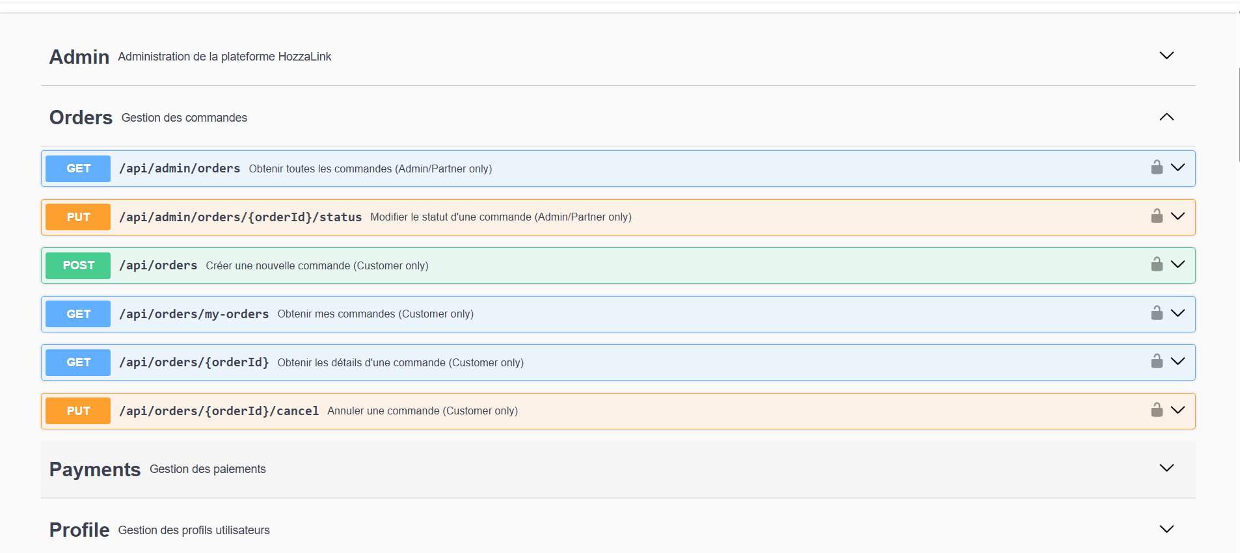The image size is (1240, 553).
Task: Click the lock icon on GET /api/admin/orders
Action: (x=1157, y=167)
